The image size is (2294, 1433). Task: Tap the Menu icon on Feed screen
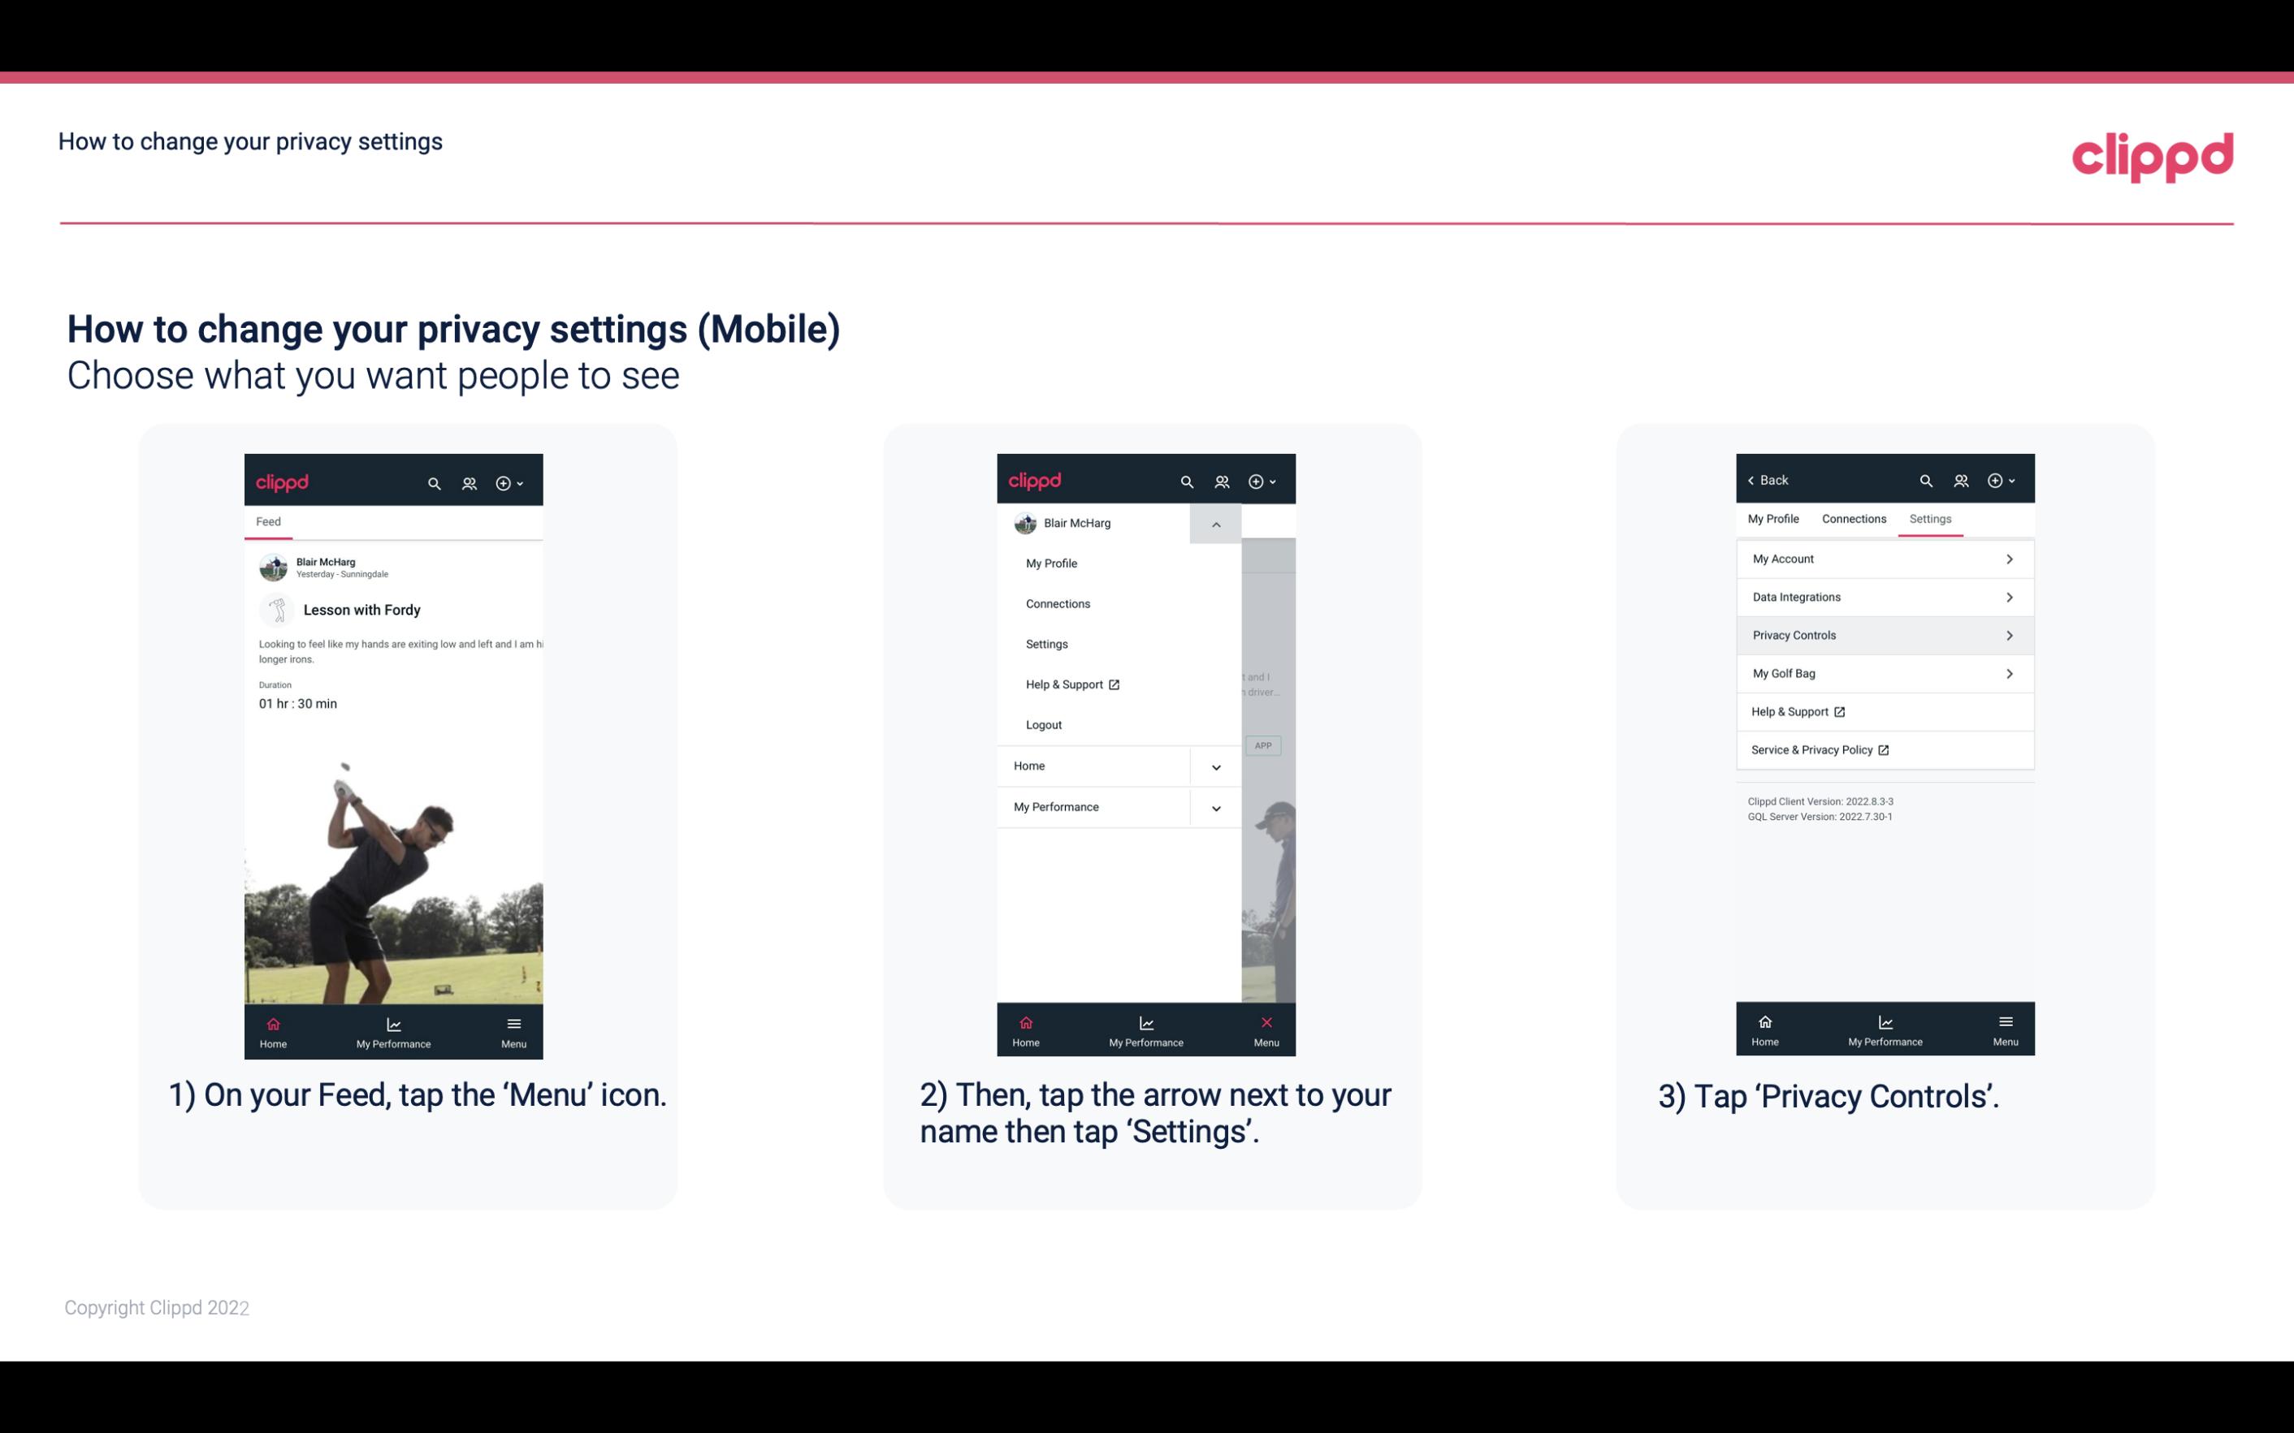click(515, 1030)
